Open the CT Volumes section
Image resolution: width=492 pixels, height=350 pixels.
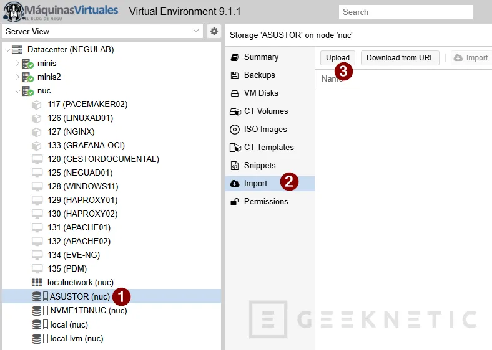270,111
